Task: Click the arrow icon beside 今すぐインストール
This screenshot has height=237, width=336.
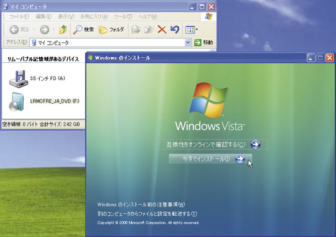Action: pos(240,159)
